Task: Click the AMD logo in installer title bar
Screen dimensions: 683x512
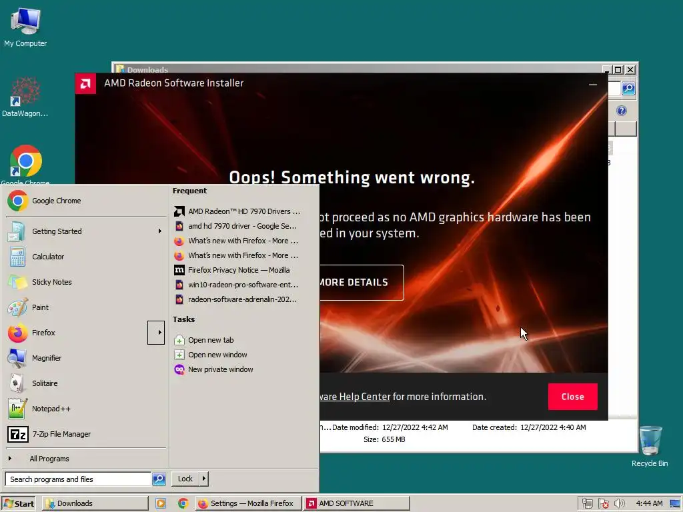Action: (x=85, y=83)
